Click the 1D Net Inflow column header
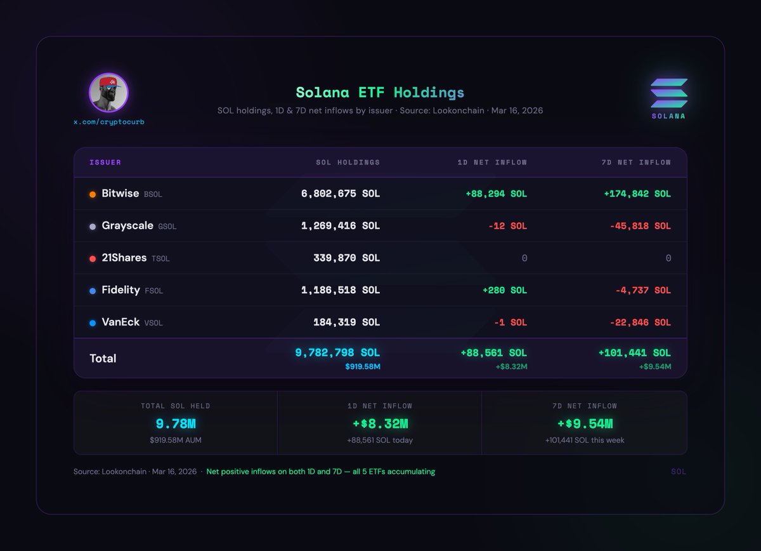 492,163
